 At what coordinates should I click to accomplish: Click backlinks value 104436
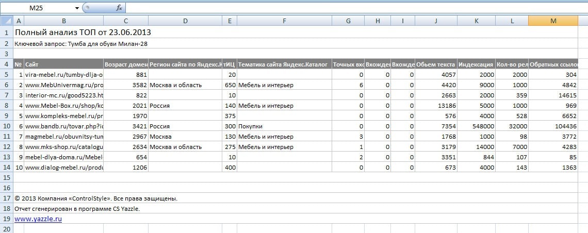(553, 126)
